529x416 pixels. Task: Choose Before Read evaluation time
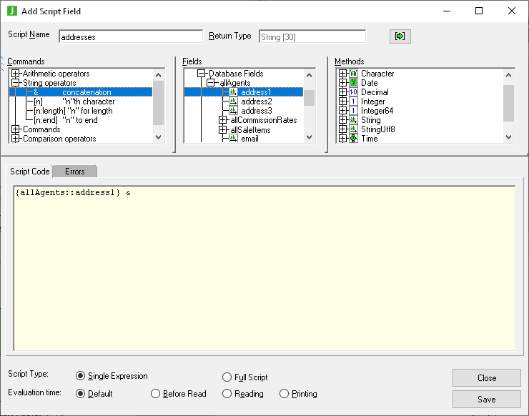click(155, 394)
